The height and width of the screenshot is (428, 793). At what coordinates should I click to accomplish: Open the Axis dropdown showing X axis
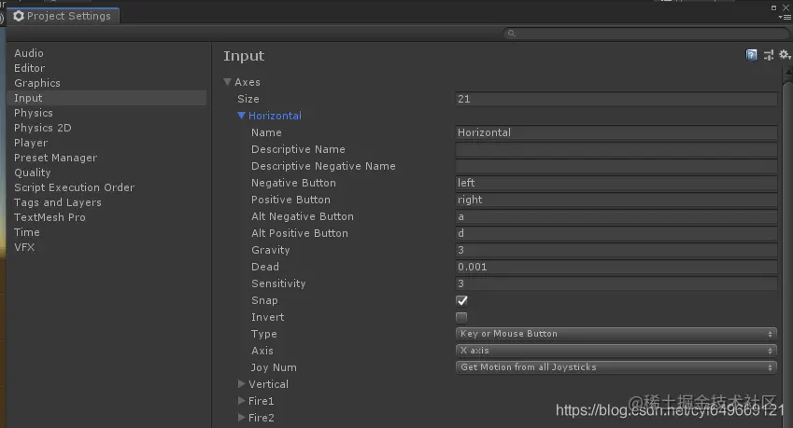pyautogui.click(x=616, y=351)
